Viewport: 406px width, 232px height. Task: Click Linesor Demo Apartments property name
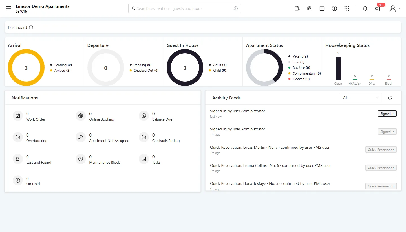43,6
